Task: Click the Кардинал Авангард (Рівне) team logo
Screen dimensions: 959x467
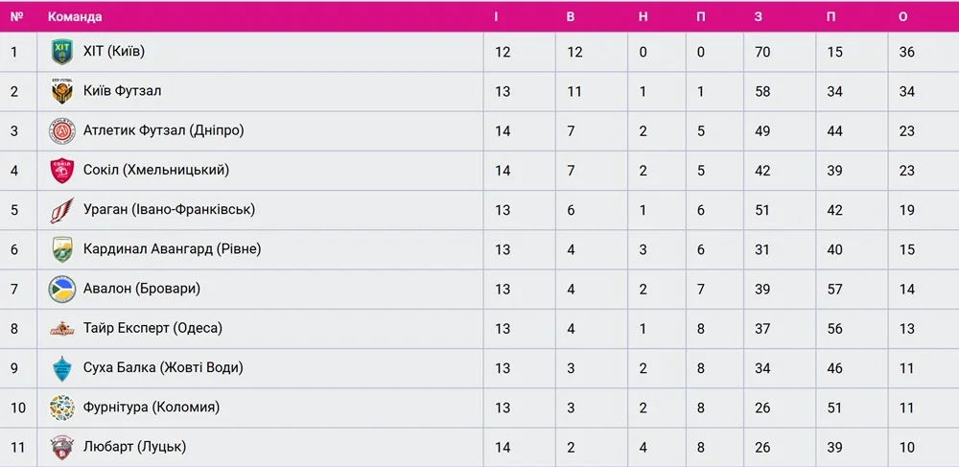Action: click(x=62, y=249)
